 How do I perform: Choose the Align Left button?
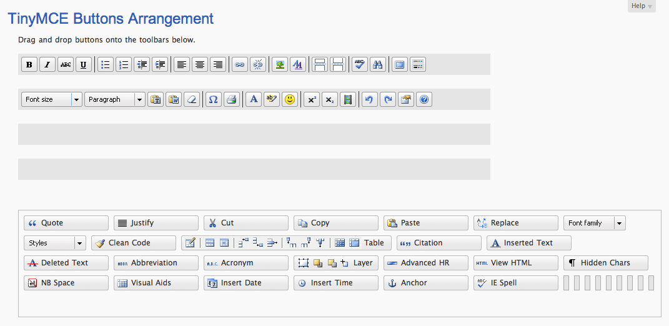coord(182,64)
